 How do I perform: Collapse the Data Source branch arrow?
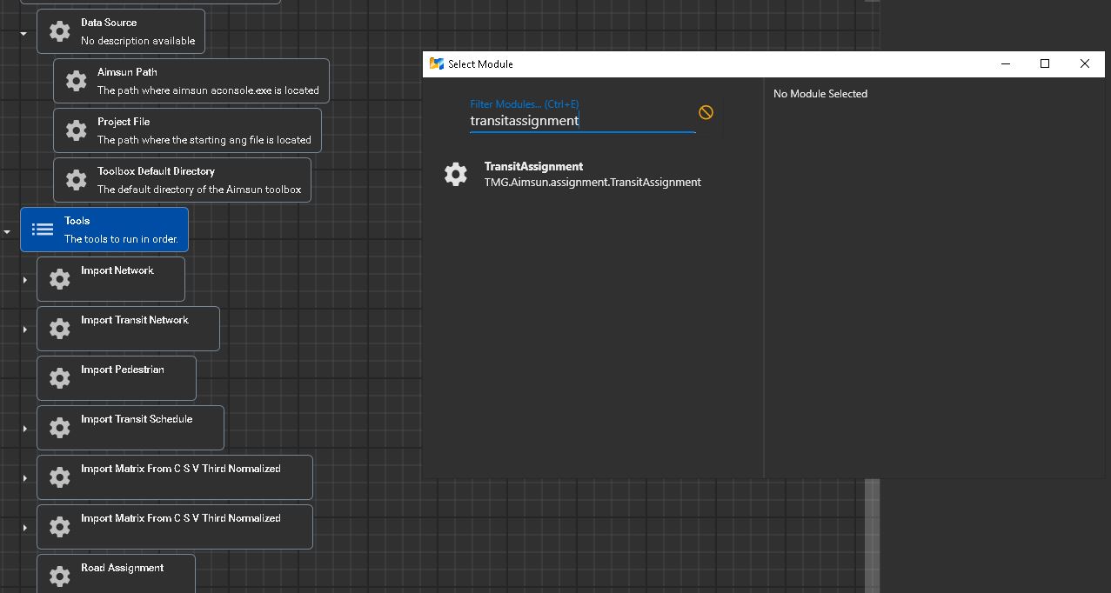point(23,33)
